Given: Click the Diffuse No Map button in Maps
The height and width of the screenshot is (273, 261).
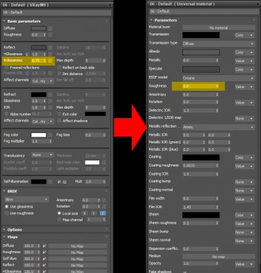Looking at the screenshot, I should (77, 246).
